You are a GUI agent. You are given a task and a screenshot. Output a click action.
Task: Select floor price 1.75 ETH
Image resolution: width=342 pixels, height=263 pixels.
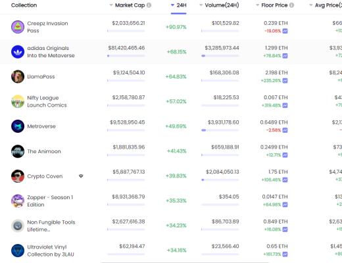click(278, 172)
